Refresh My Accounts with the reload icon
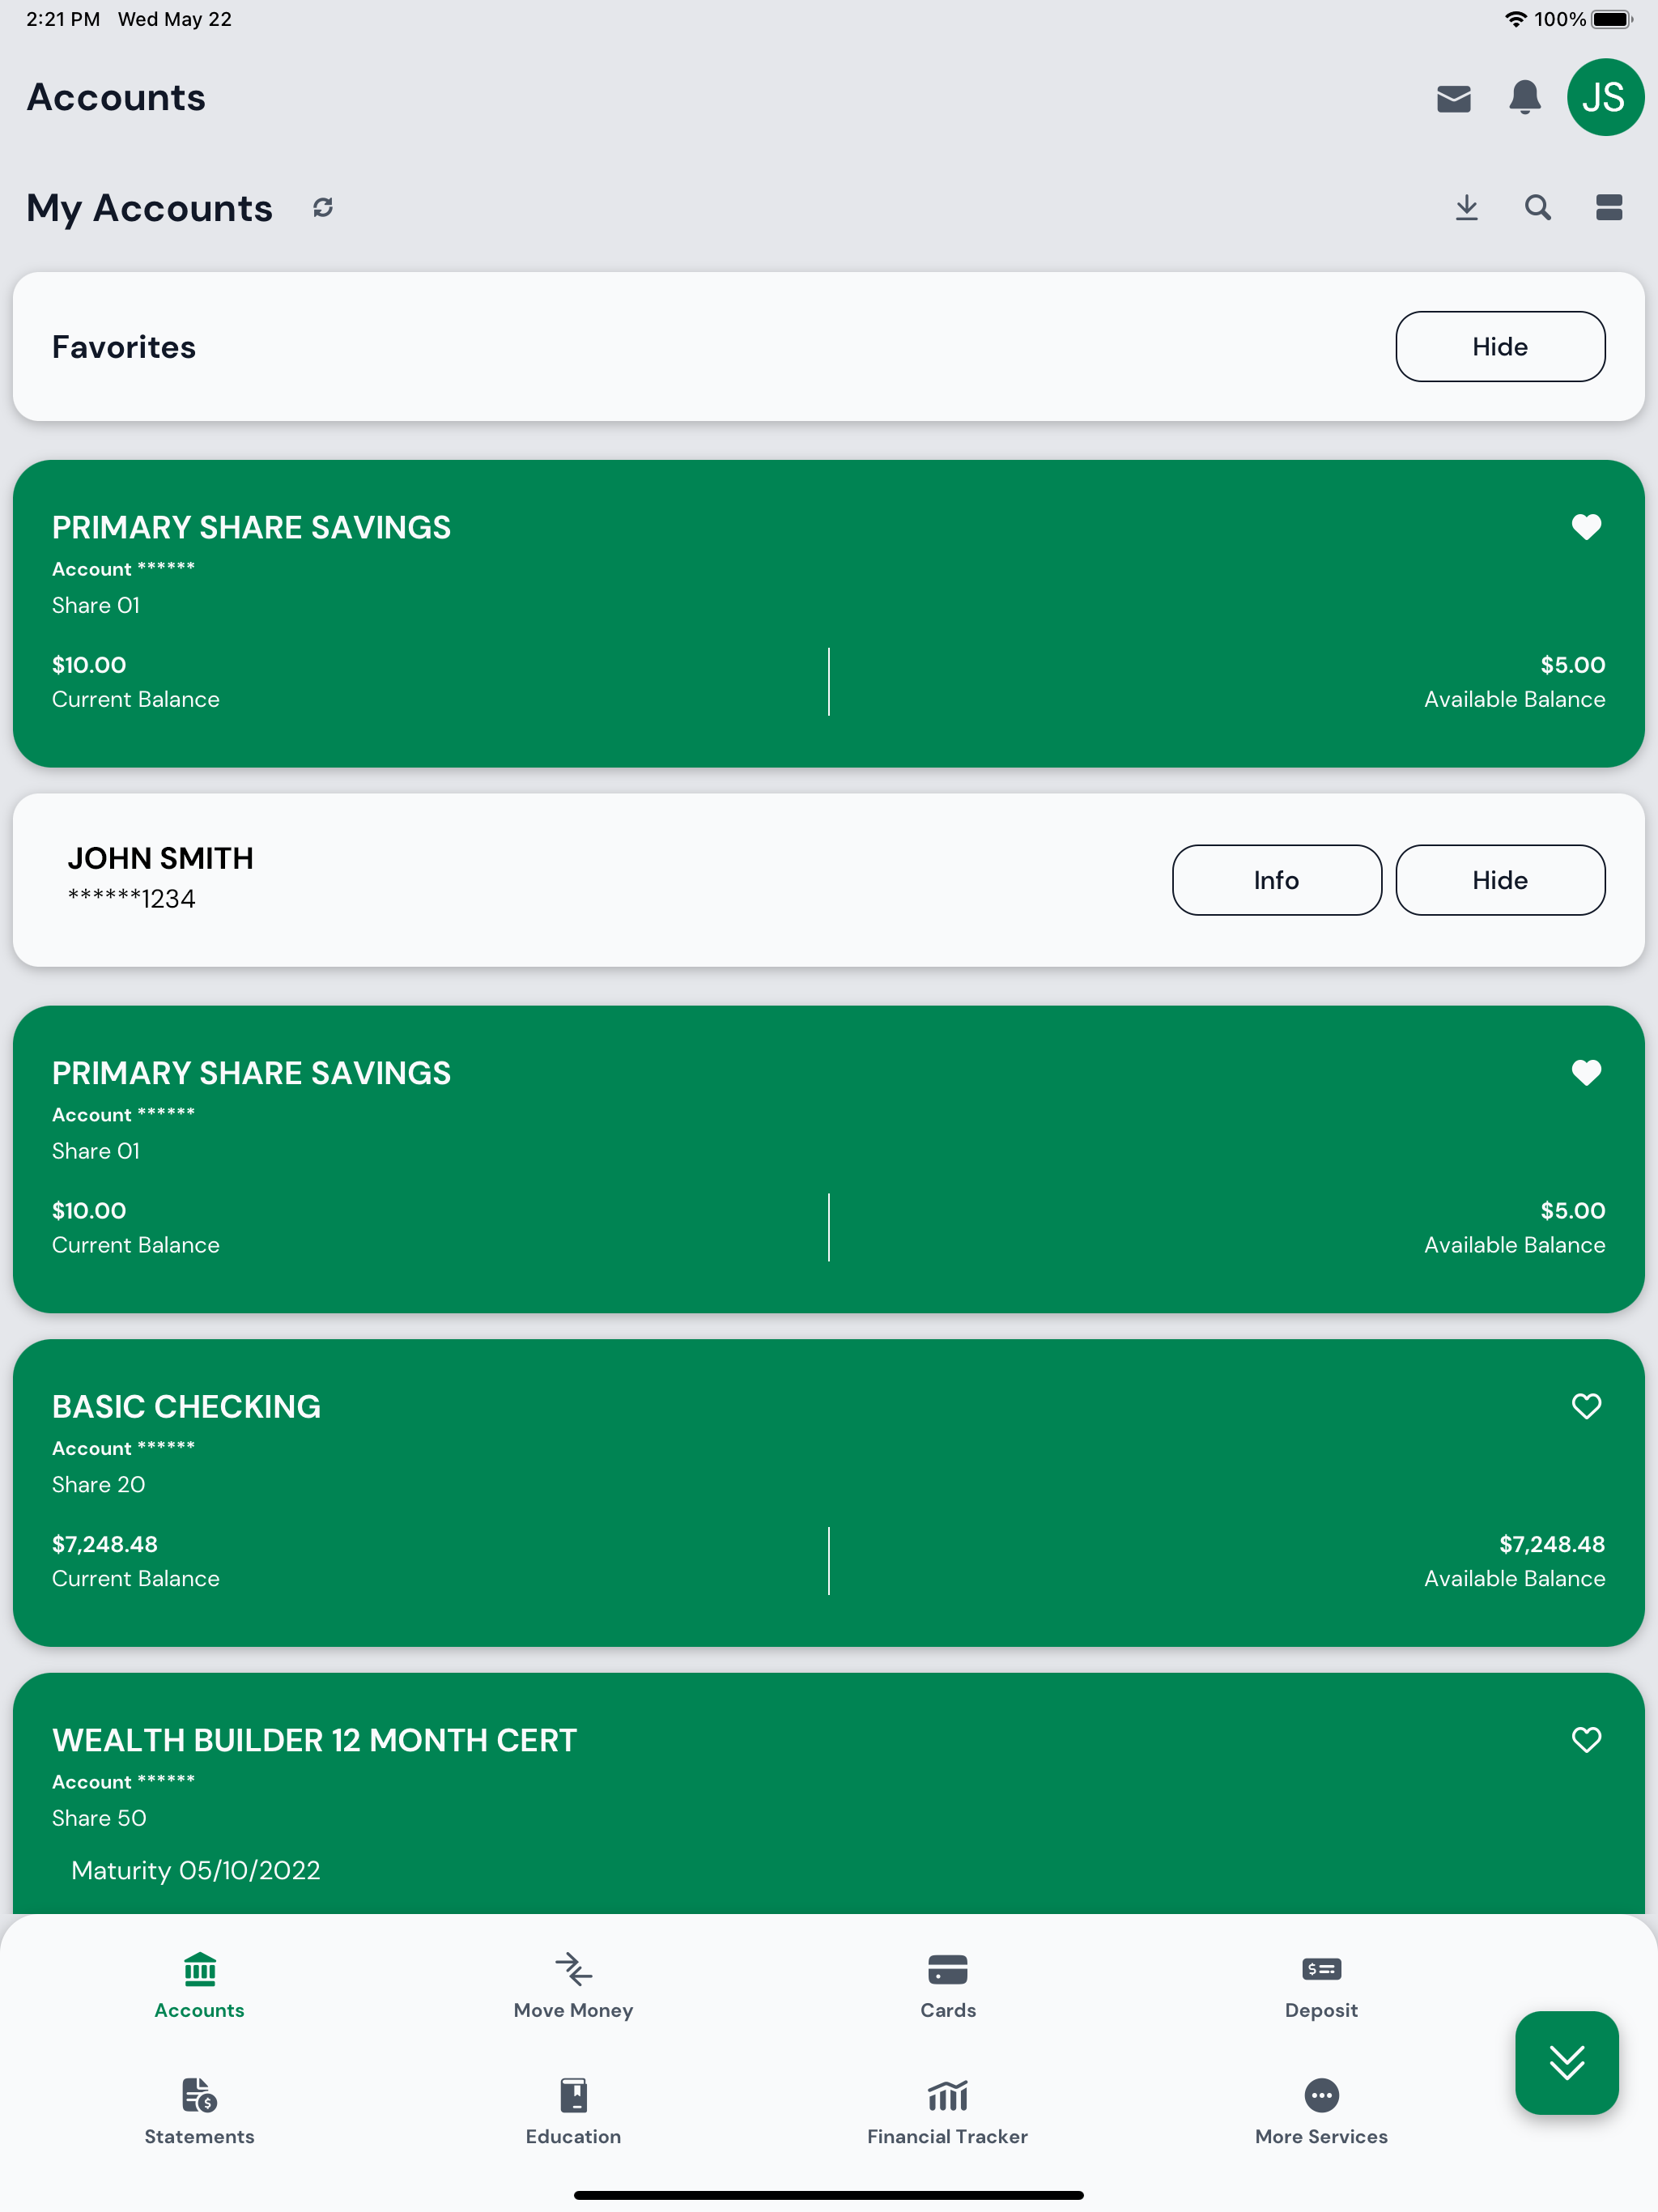The image size is (1658, 2212). click(322, 207)
